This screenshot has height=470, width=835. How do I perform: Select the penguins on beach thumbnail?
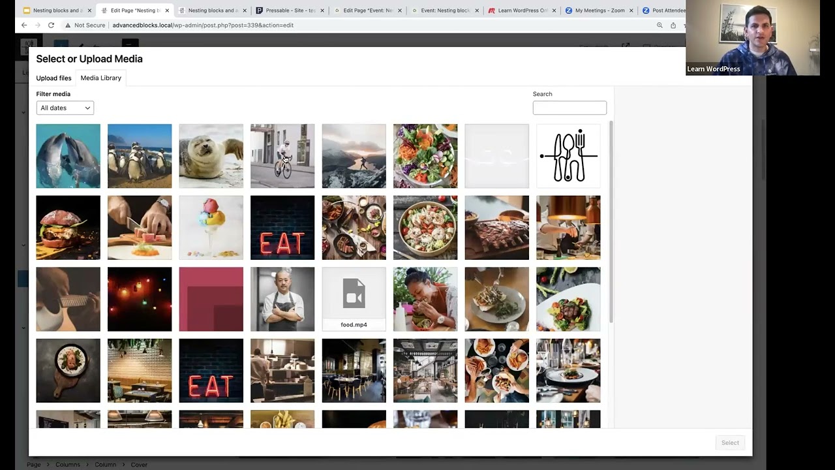140,156
